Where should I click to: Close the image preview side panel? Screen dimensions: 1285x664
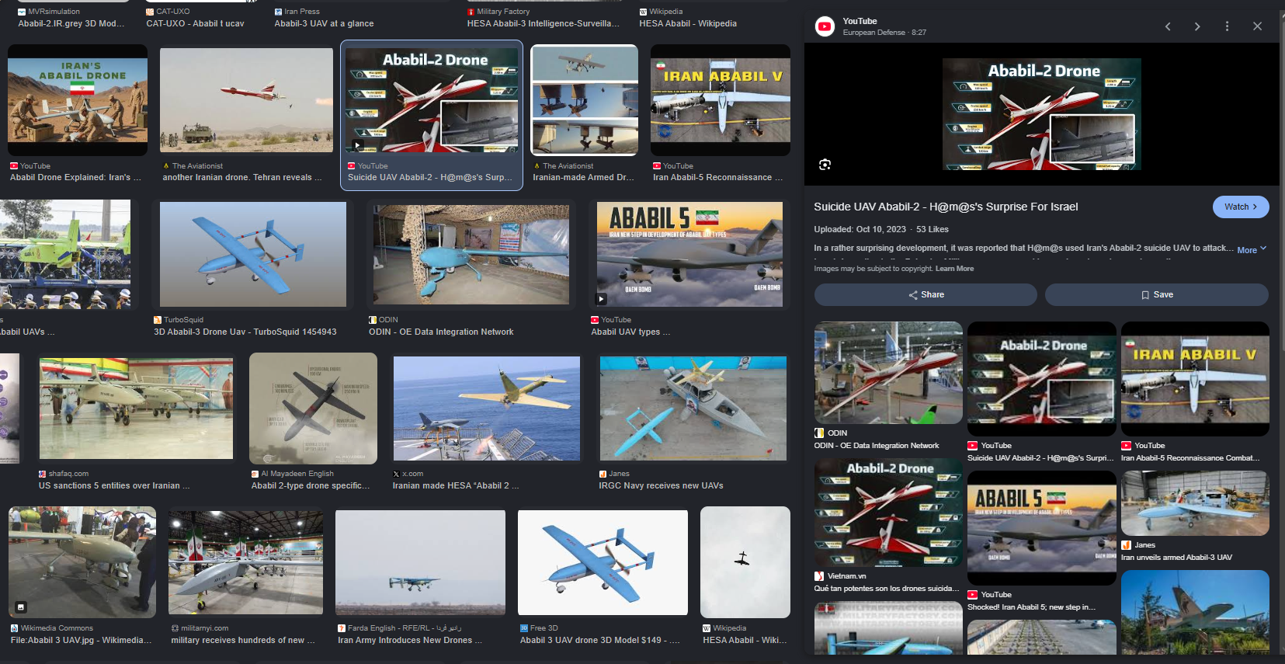pos(1257,26)
